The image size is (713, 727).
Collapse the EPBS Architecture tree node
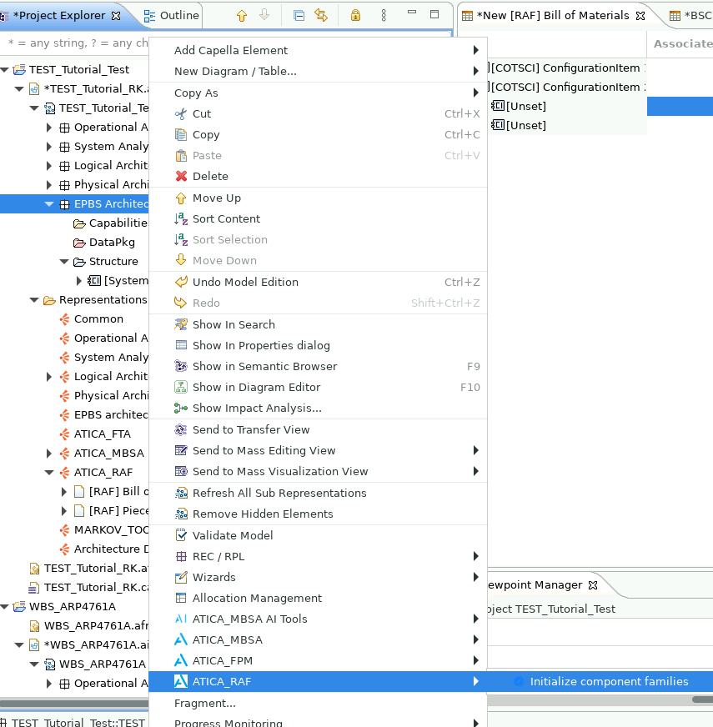pyautogui.click(x=48, y=204)
